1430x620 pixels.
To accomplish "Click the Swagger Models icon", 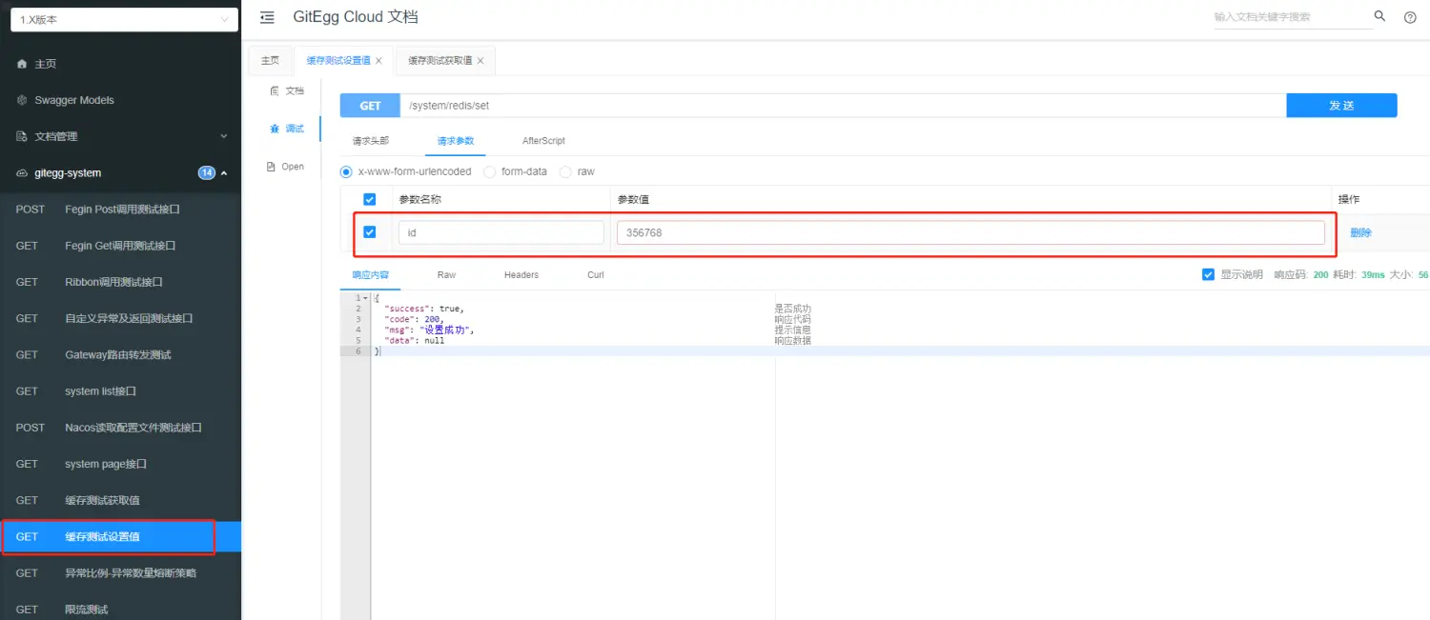I will [22, 100].
